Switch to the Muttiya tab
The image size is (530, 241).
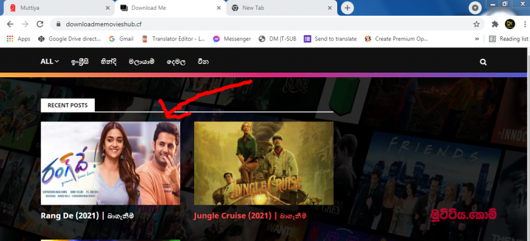pos(58,8)
